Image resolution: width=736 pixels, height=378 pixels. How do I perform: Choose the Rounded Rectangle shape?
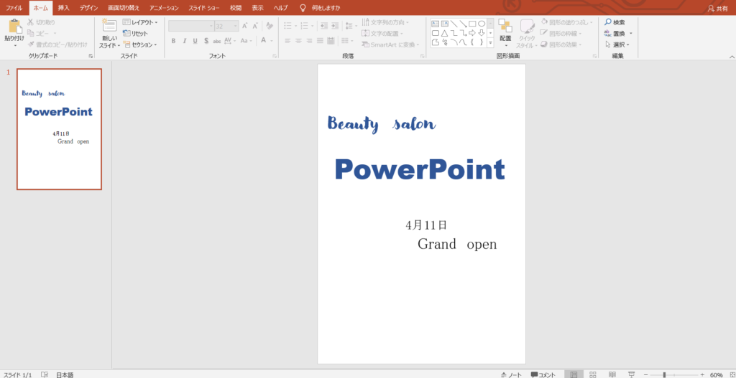[435, 33]
